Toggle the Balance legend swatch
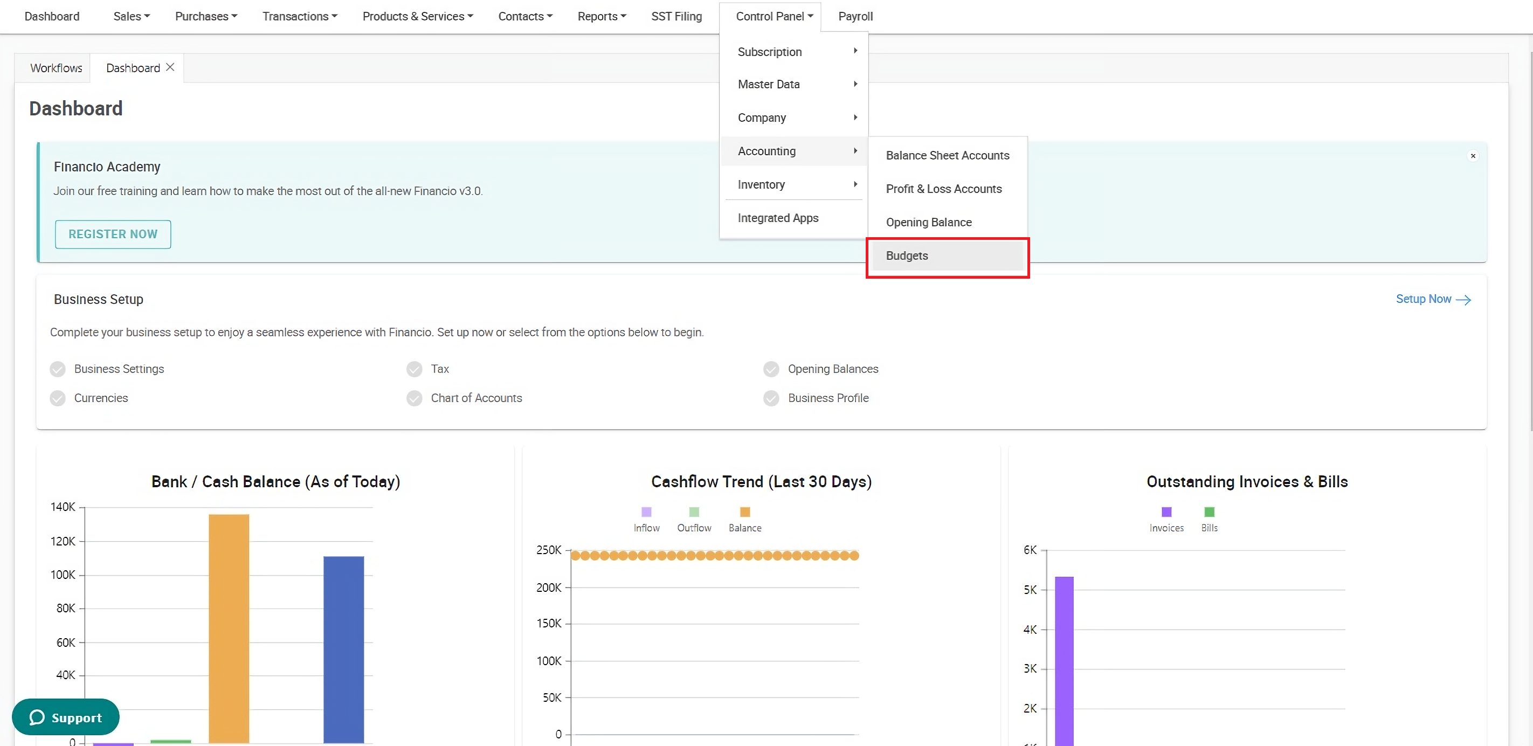The image size is (1533, 746). click(x=744, y=512)
